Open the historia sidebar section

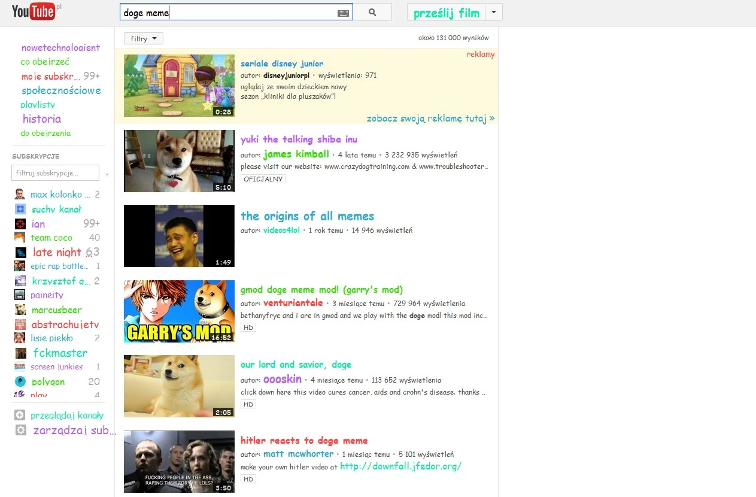[41, 119]
